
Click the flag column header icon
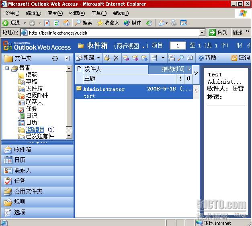196,74
